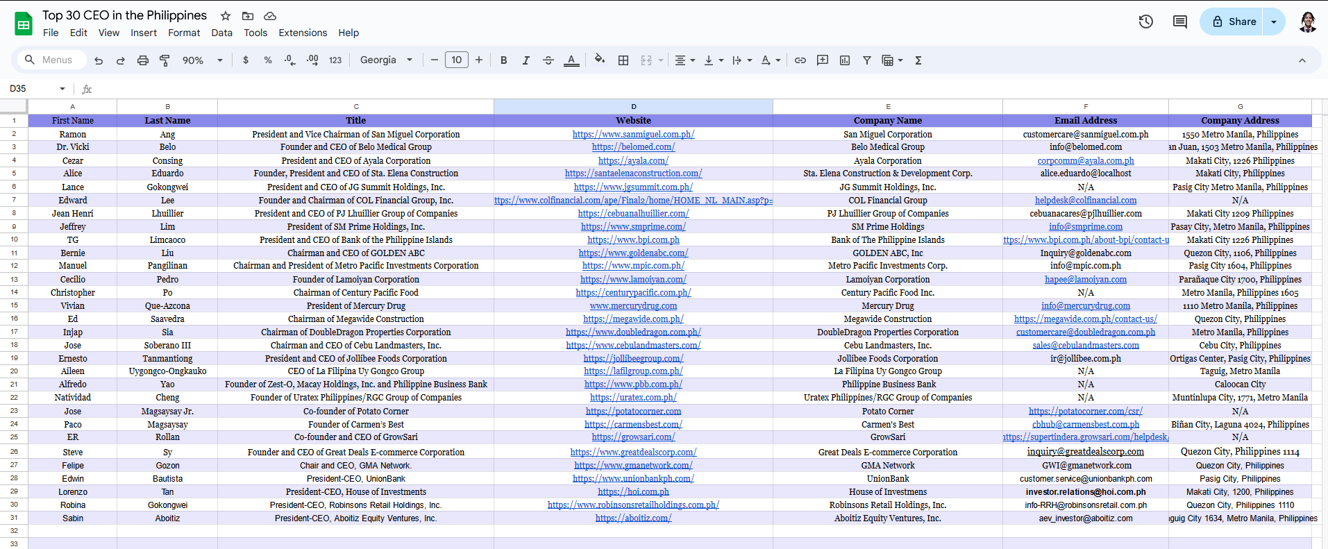Open the zoom 90% dropdown

[x=202, y=60]
